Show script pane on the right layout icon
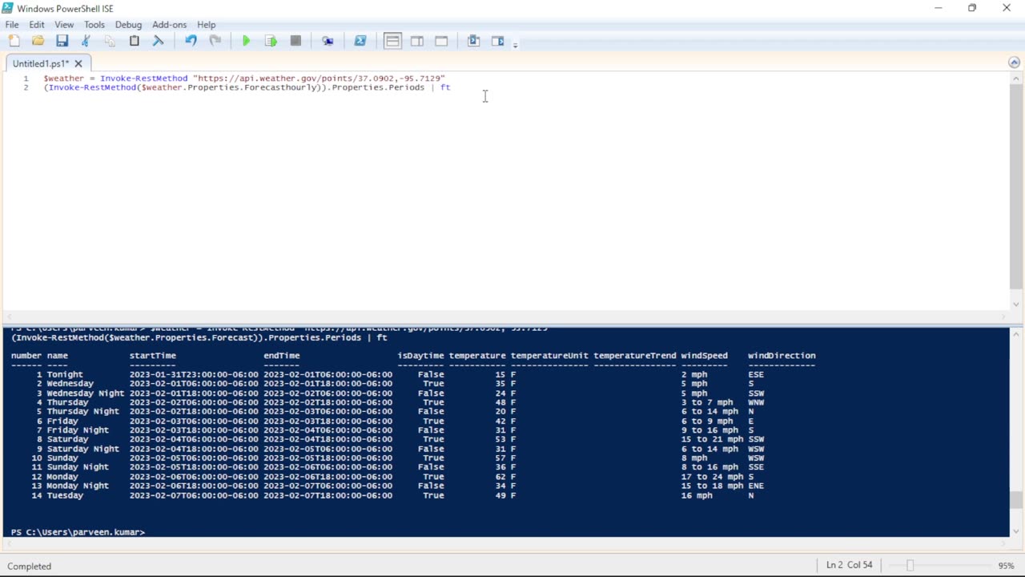The image size is (1025, 577). [x=417, y=41]
